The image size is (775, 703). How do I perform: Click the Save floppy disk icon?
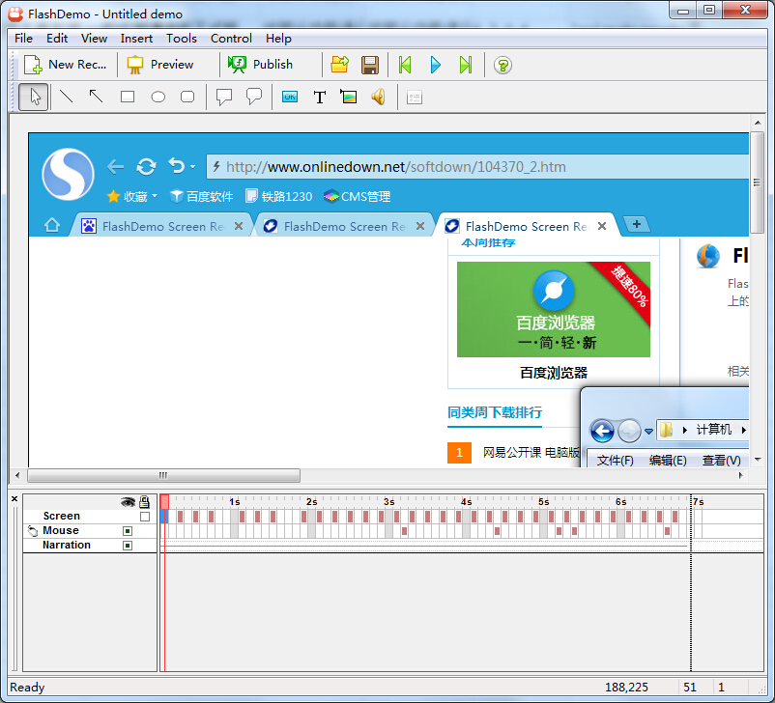click(369, 65)
